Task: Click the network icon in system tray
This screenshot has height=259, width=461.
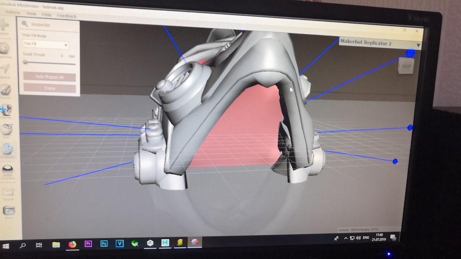Action: (x=352, y=238)
